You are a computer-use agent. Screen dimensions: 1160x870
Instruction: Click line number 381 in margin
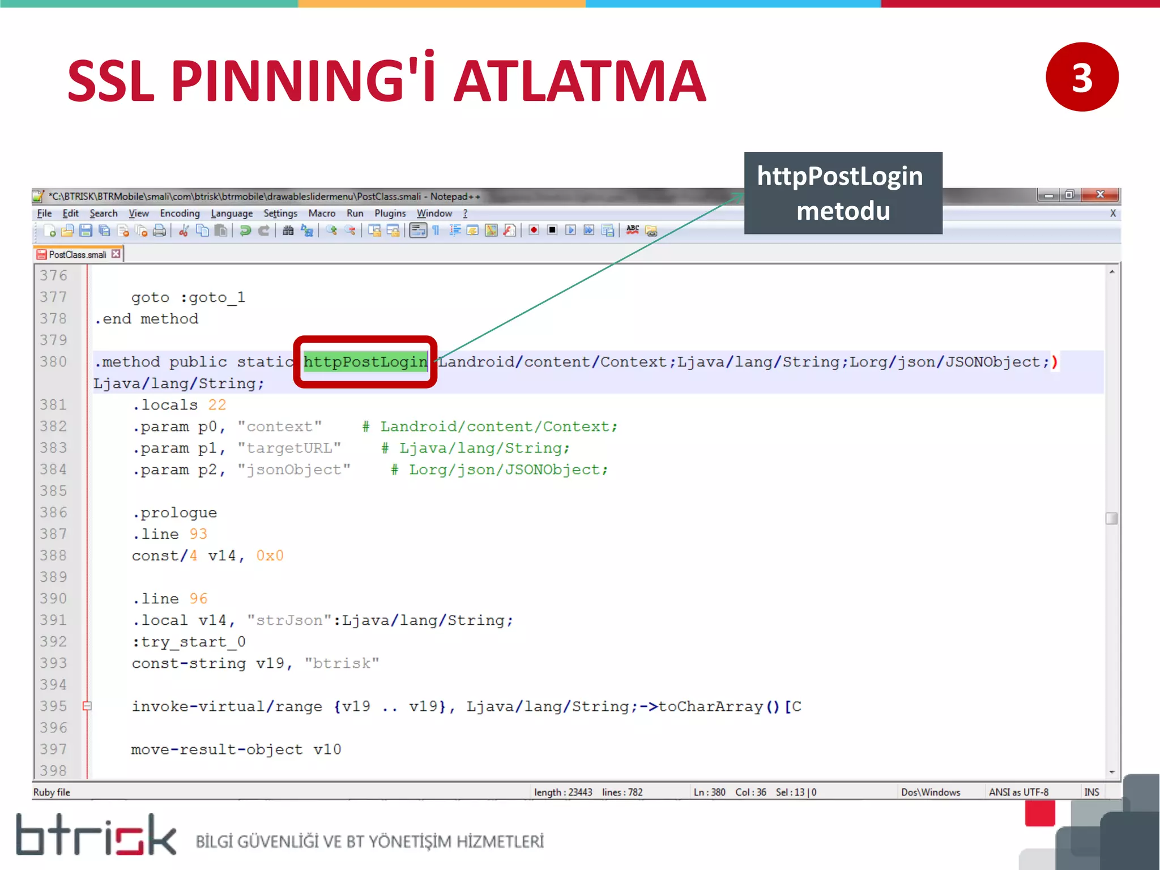coord(53,405)
